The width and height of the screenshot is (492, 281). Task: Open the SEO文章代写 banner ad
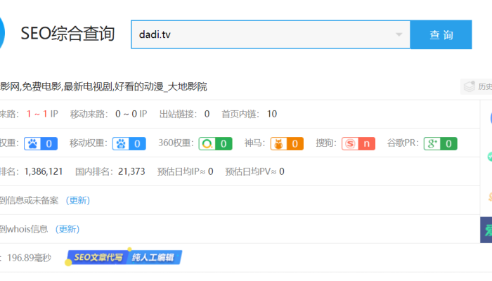click(124, 258)
